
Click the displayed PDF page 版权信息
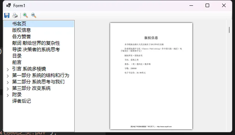pos(151,76)
